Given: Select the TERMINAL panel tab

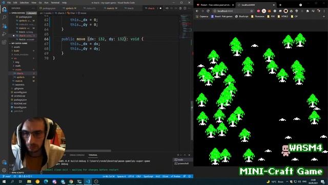Looking at the screenshot, I should point(93,155).
